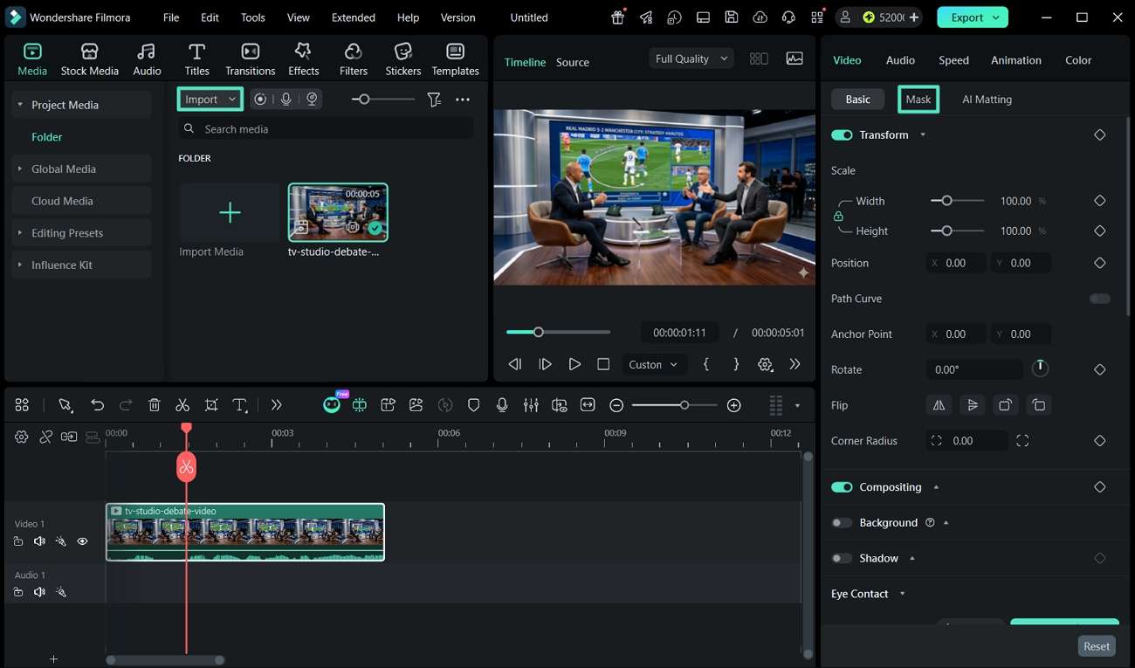
Task: Enable the Background switch
Action: (x=842, y=523)
